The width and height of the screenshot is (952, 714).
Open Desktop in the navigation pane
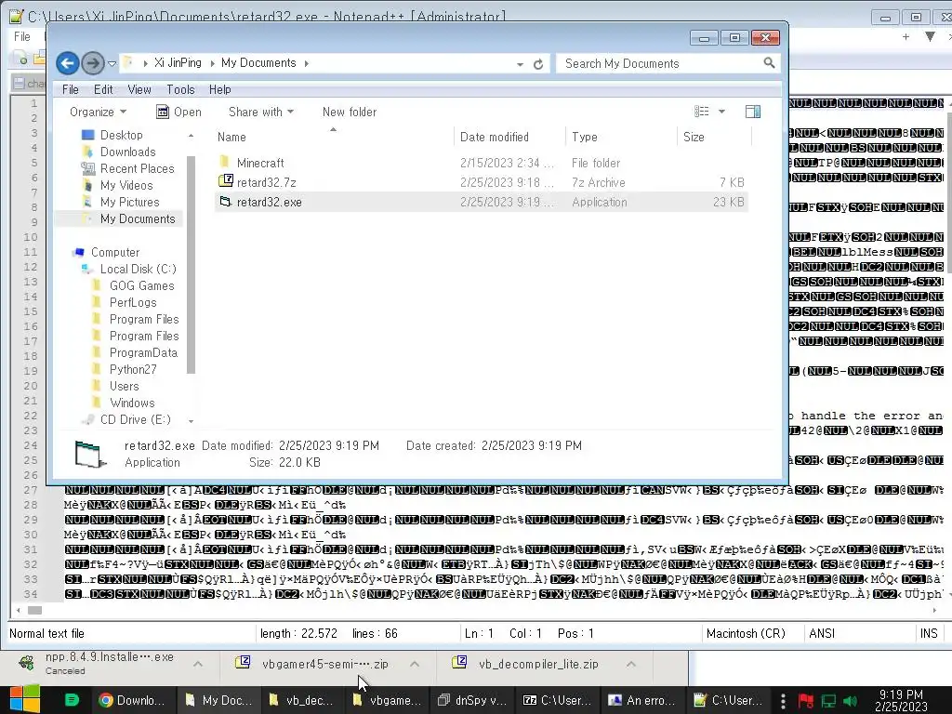tap(122, 135)
